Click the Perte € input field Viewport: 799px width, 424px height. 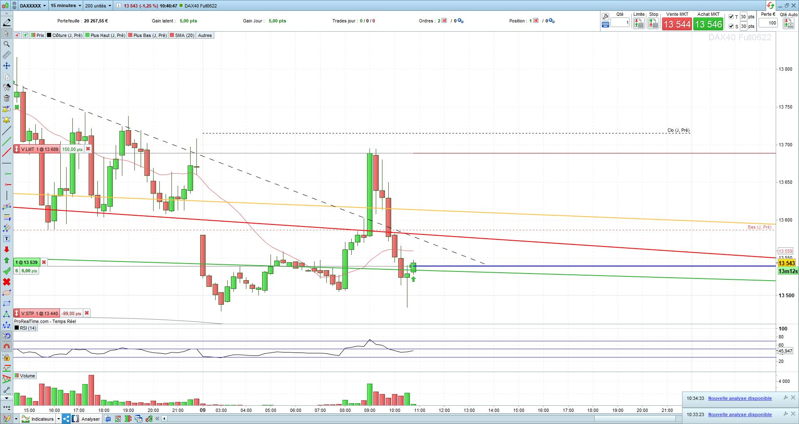(x=768, y=23)
